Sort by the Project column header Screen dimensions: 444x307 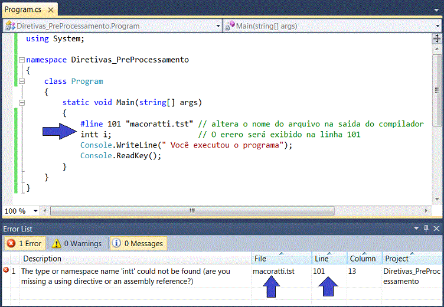coord(412,259)
